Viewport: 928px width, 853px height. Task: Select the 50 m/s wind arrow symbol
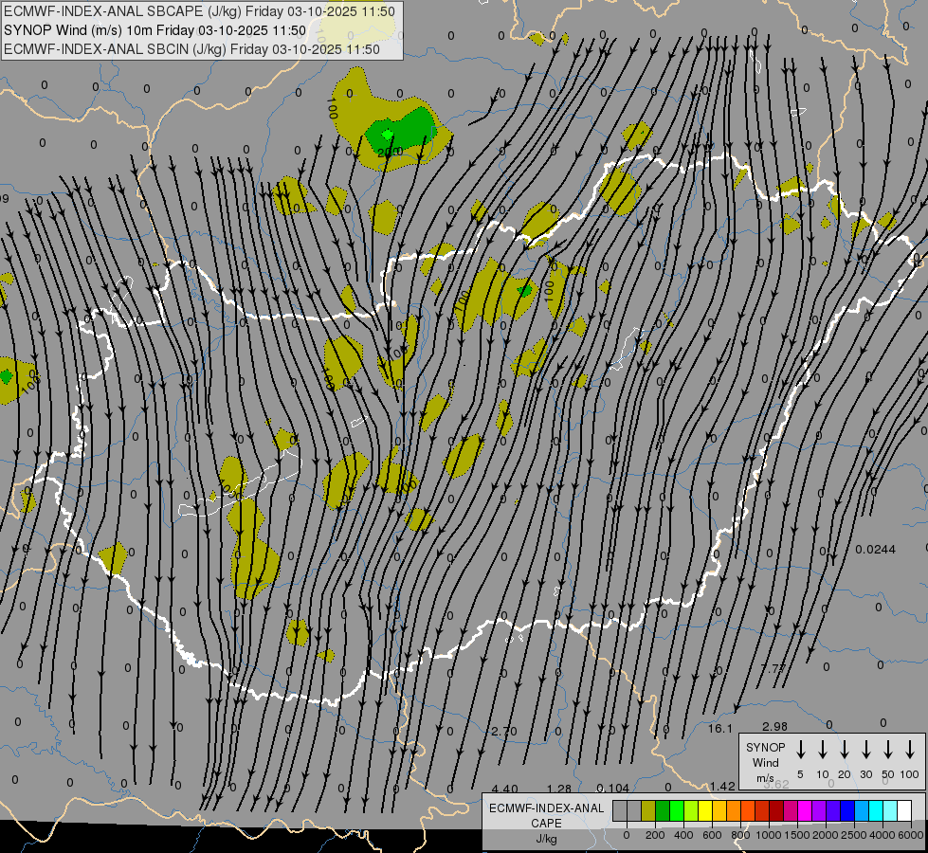pyautogui.click(x=888, y=750)
